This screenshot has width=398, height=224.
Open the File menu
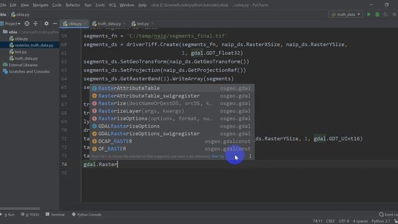pos(3,5)
